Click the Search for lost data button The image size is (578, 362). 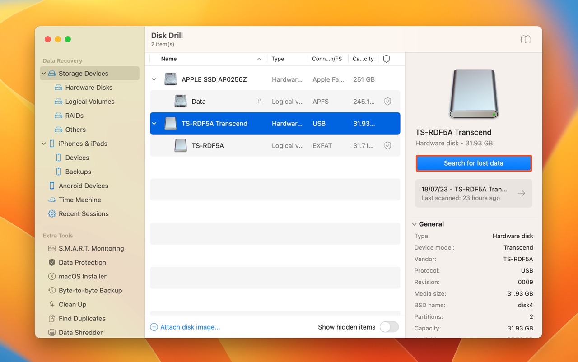point(473,163)
